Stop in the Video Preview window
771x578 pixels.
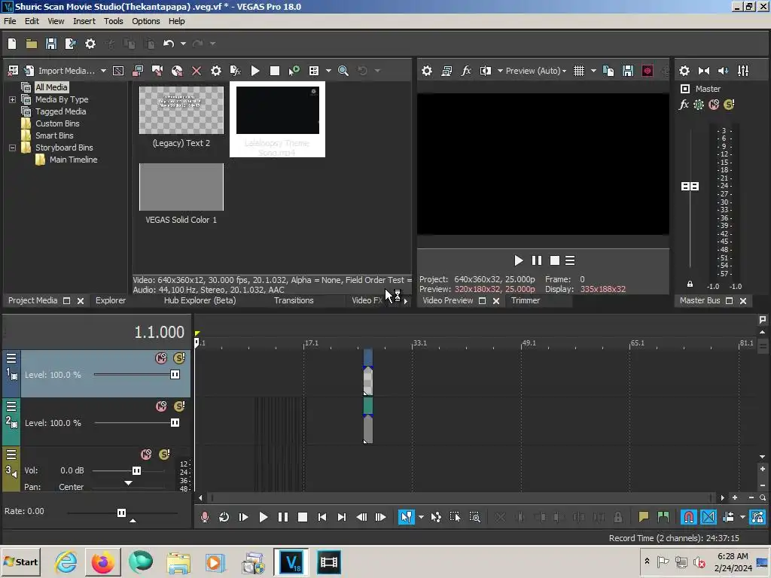tap(555, 260)
